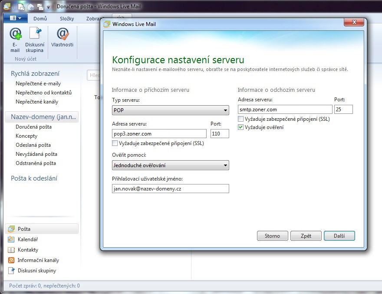Screen dimensions: 382x294
Task: Click the Další button
Action: (339, 236)
